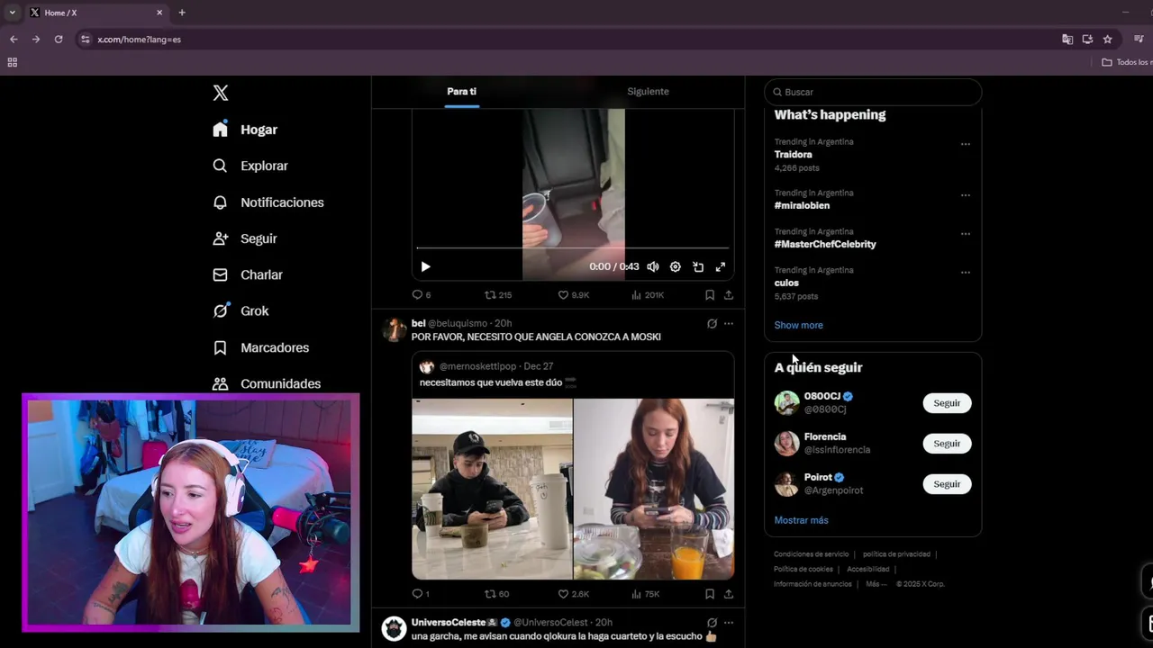Mute the video volume
The width and height of the screenshot is (1153, 648).
click(x=652, y=266)
